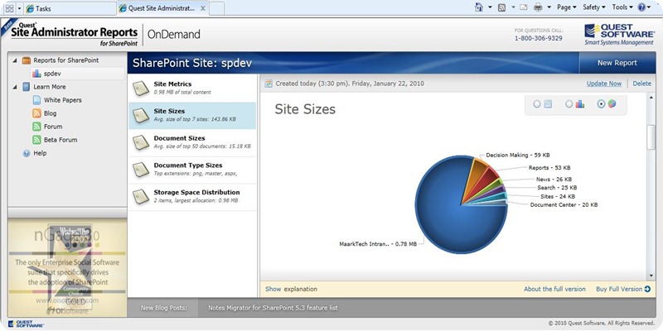Viewport: 663px width, 331px height.
Task: Open Help in the sidebar
Action: (40, 153)
